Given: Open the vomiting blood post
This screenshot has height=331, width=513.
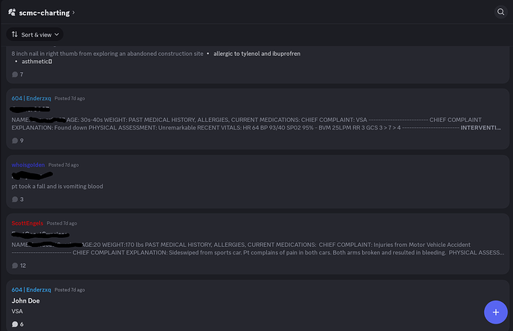Looking at the screenshot, I should [257, 181].
